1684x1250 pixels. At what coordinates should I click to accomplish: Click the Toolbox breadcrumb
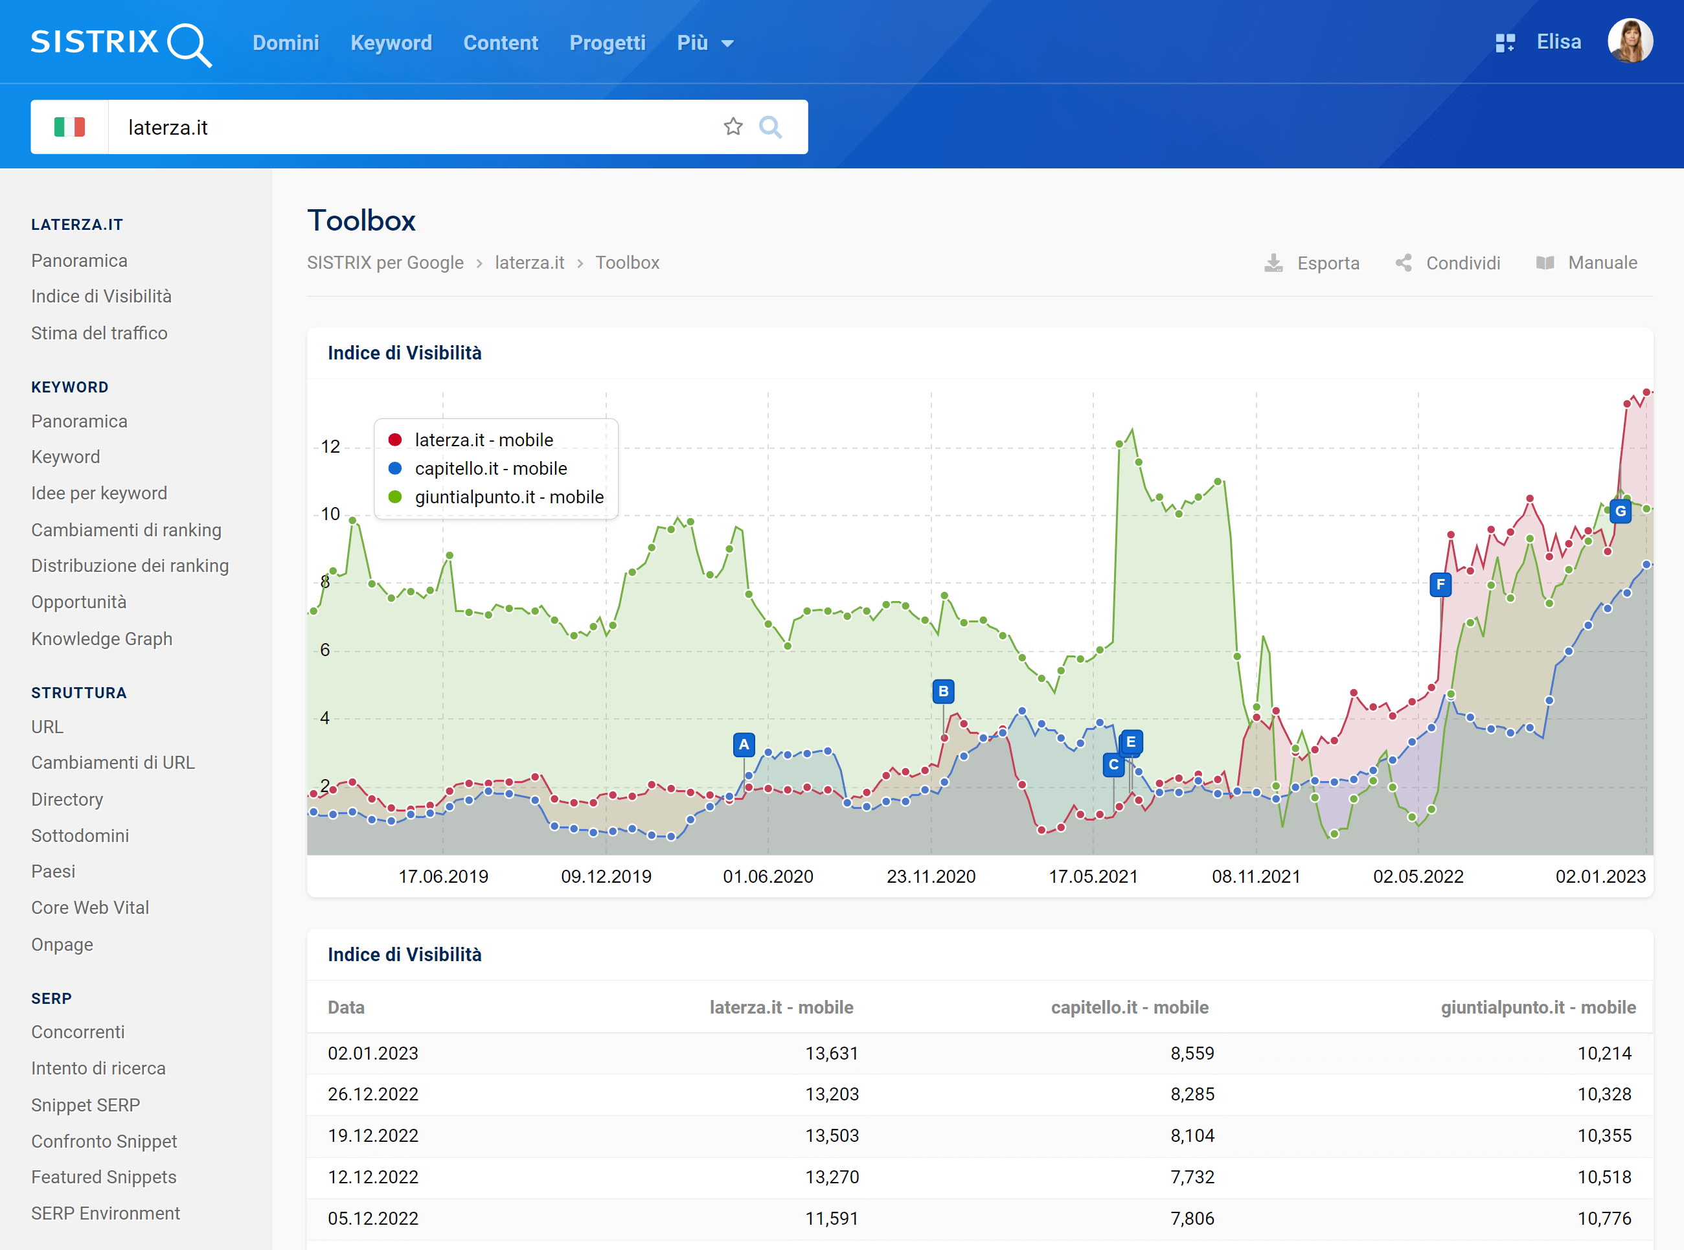coord(627,262)
